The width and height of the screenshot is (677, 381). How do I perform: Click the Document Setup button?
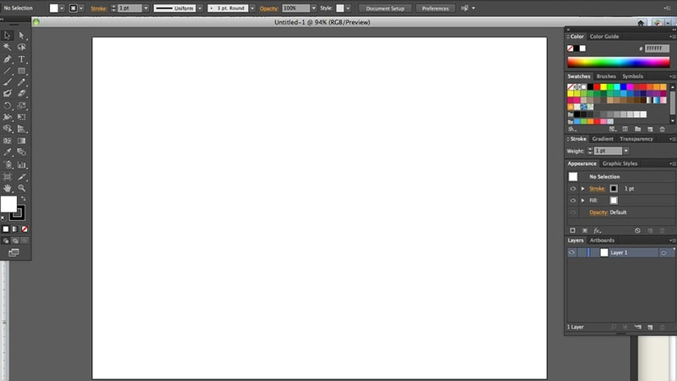click(x=386, y=8)
